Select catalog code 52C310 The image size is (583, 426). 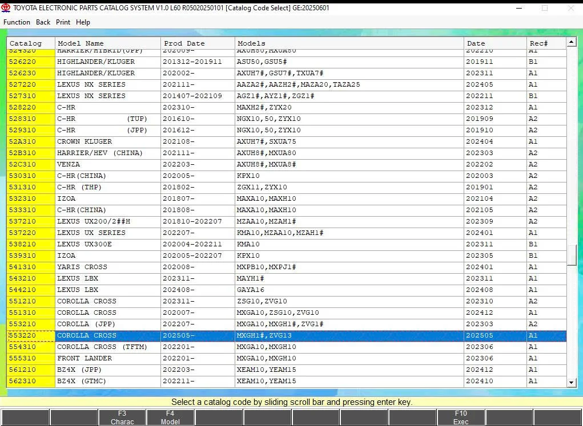[x=31, y=165]
